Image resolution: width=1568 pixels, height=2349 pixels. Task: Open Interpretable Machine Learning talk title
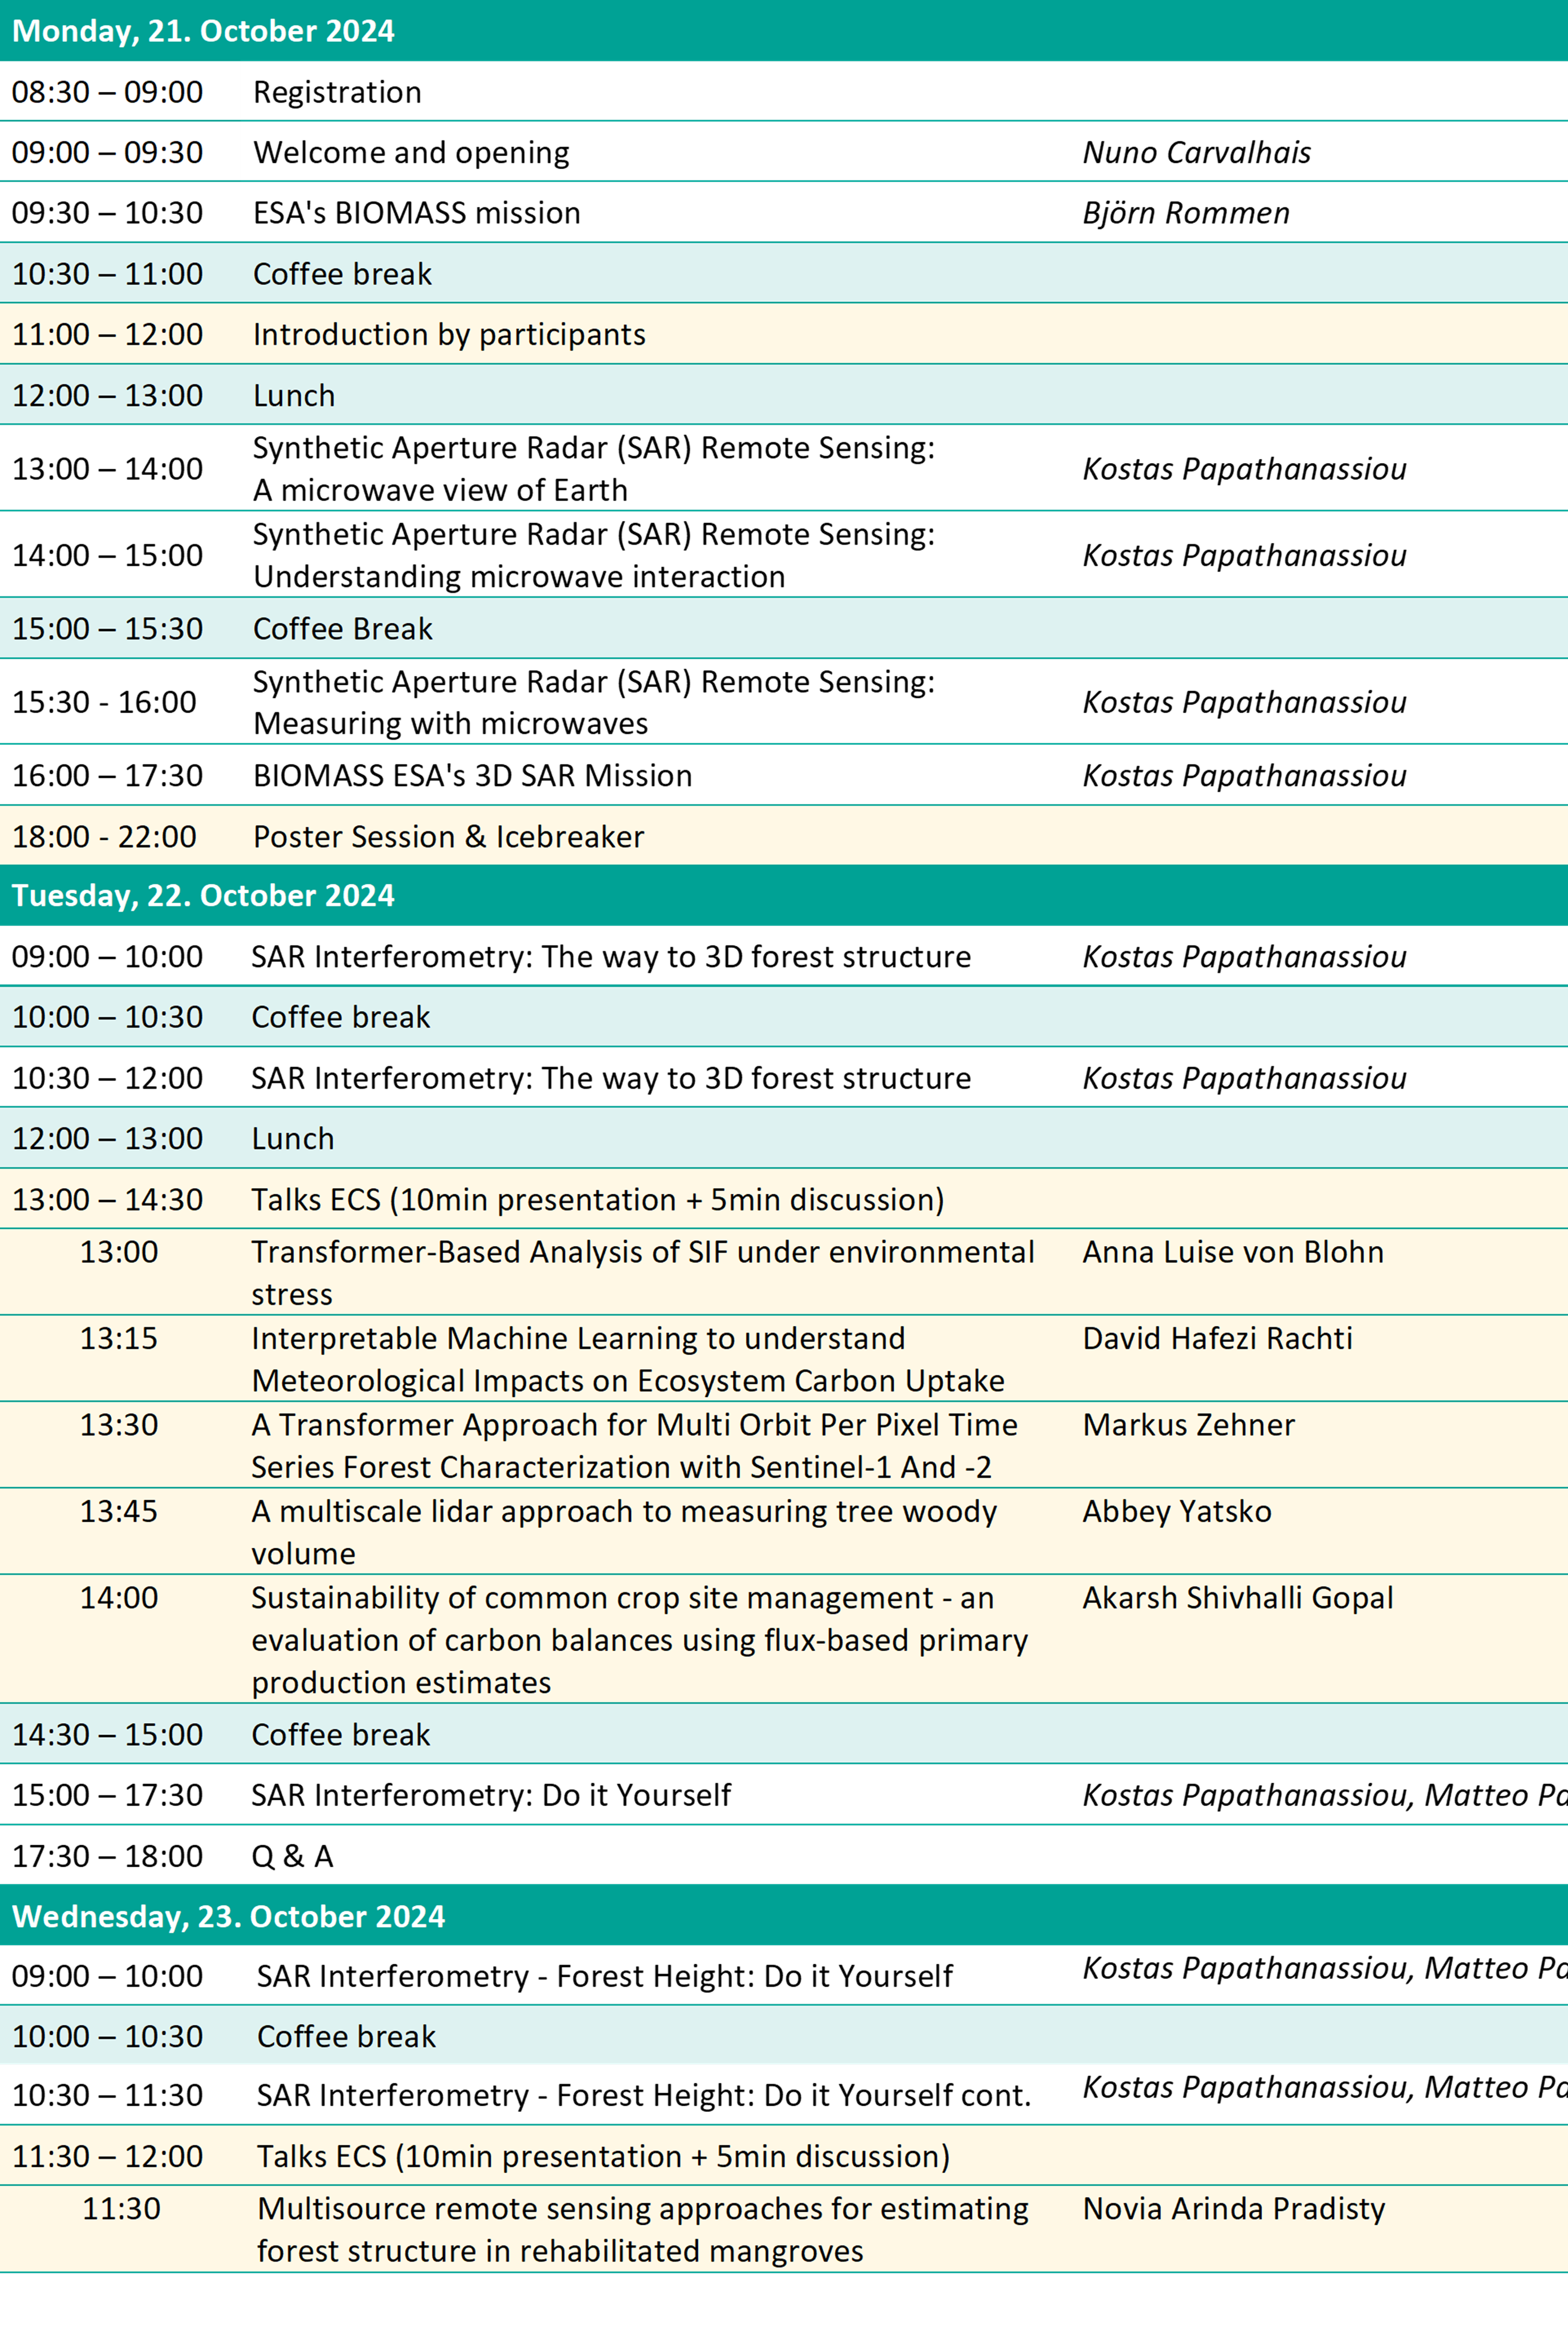pyautogui.click(x=627, y=1359)
